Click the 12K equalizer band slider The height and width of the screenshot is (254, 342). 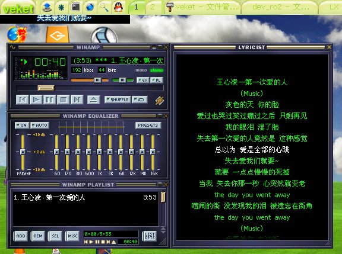[x=131, y=152]
